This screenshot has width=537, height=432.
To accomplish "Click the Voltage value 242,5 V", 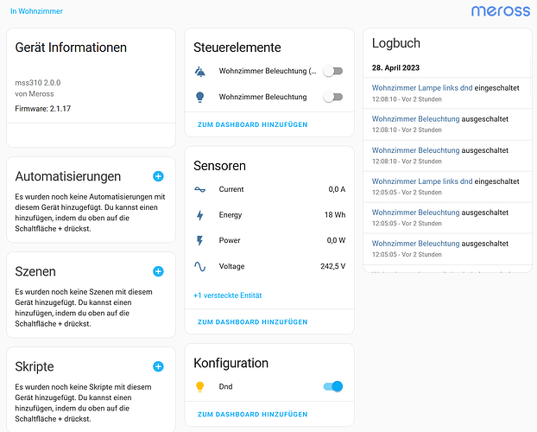I will tap(332, 266).
